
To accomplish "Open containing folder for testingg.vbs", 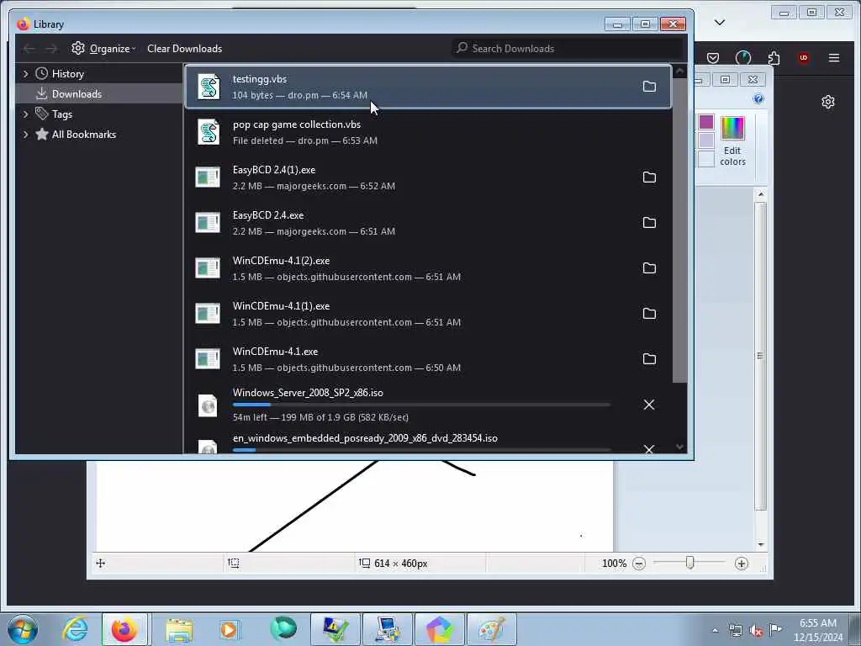I will (x=649, y=87).
